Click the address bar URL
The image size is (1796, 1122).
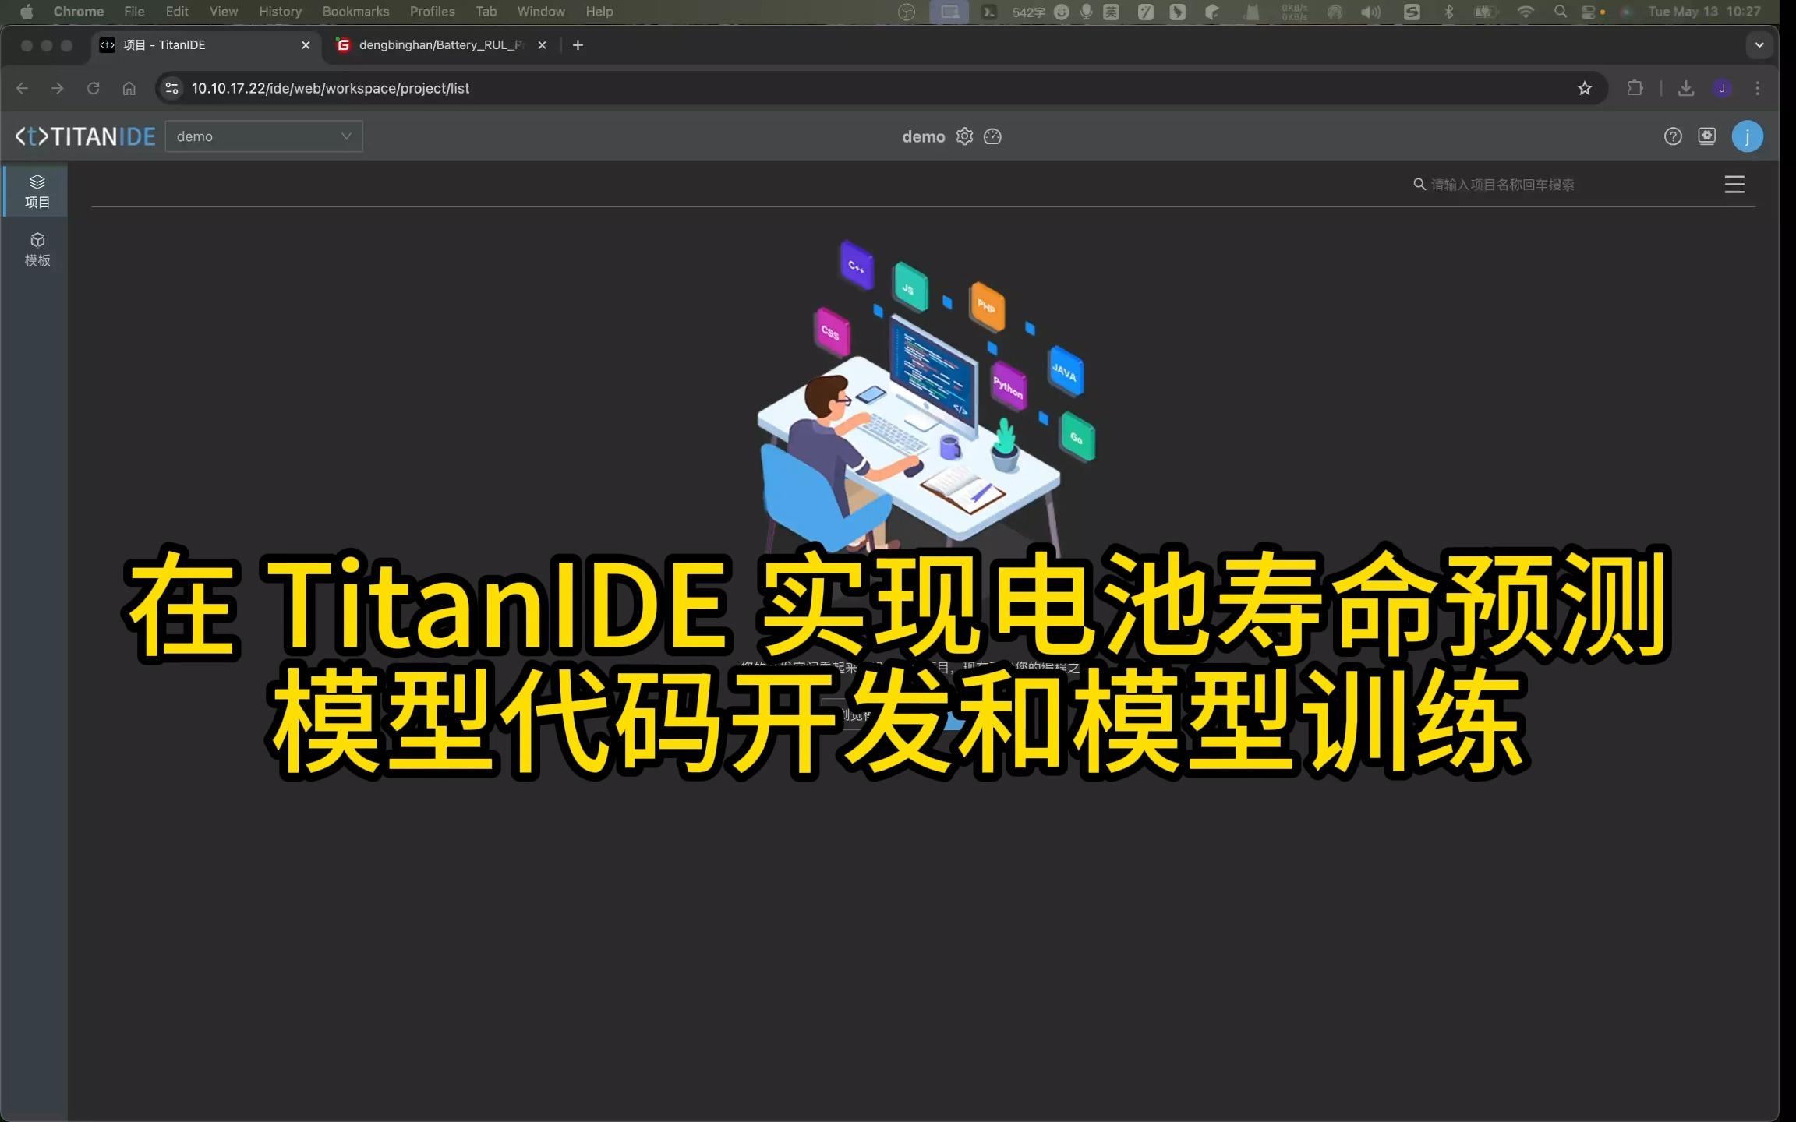[x=331, y=88]
